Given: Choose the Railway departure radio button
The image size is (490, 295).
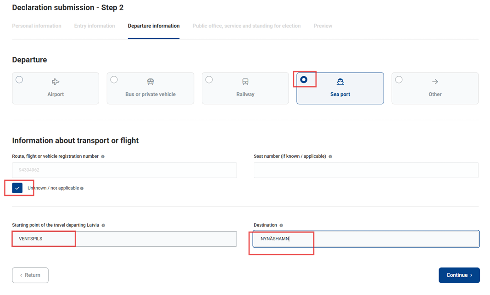Looking at the screenshot, I should tap(209, 80).
